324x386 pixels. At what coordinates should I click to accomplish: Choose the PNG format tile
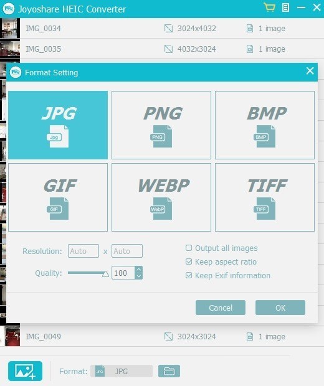point(161,125)
